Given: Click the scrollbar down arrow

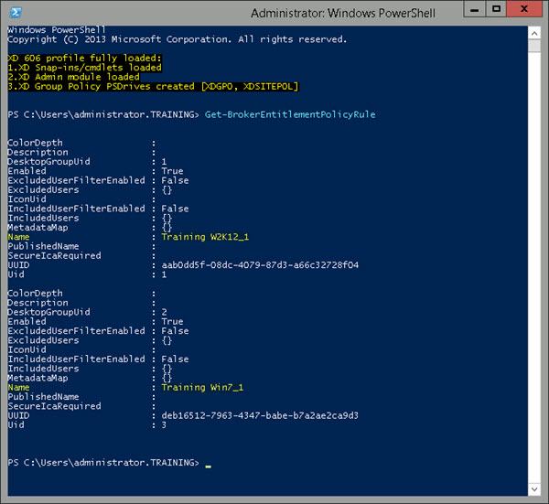Looking at the screenshot, I should pos(535,491).
